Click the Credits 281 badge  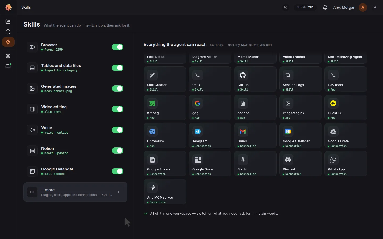point(305,7)
